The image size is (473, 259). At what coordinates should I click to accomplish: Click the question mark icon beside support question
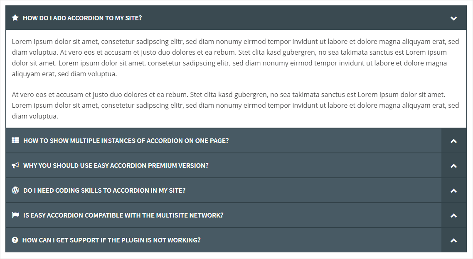point(15,240)
